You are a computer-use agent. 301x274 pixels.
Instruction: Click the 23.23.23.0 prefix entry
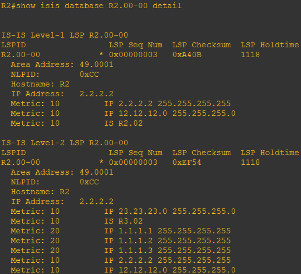[x=143, y=211]
